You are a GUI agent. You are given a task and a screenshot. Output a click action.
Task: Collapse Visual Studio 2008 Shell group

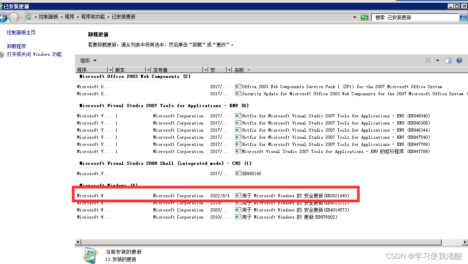click(x=165, y=163)
